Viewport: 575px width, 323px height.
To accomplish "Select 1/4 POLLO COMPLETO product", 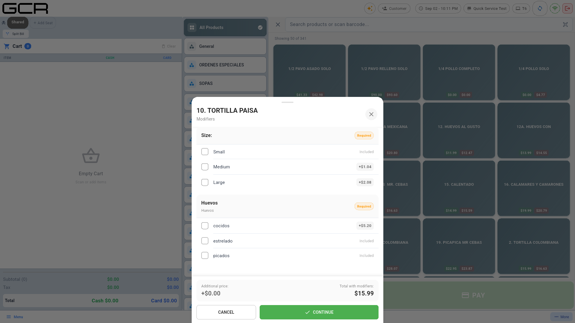I will pyautogui.click(x=459, y=72).
